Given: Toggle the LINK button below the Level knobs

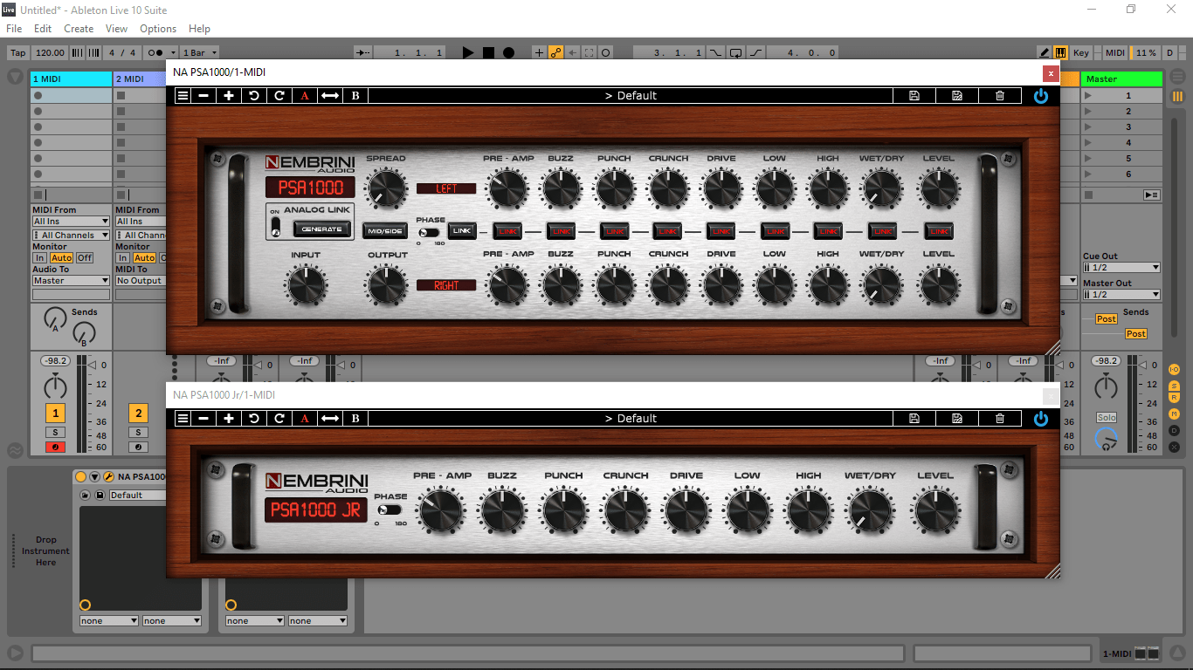Looking at the screenshot, I should click(x=939, y=231).
